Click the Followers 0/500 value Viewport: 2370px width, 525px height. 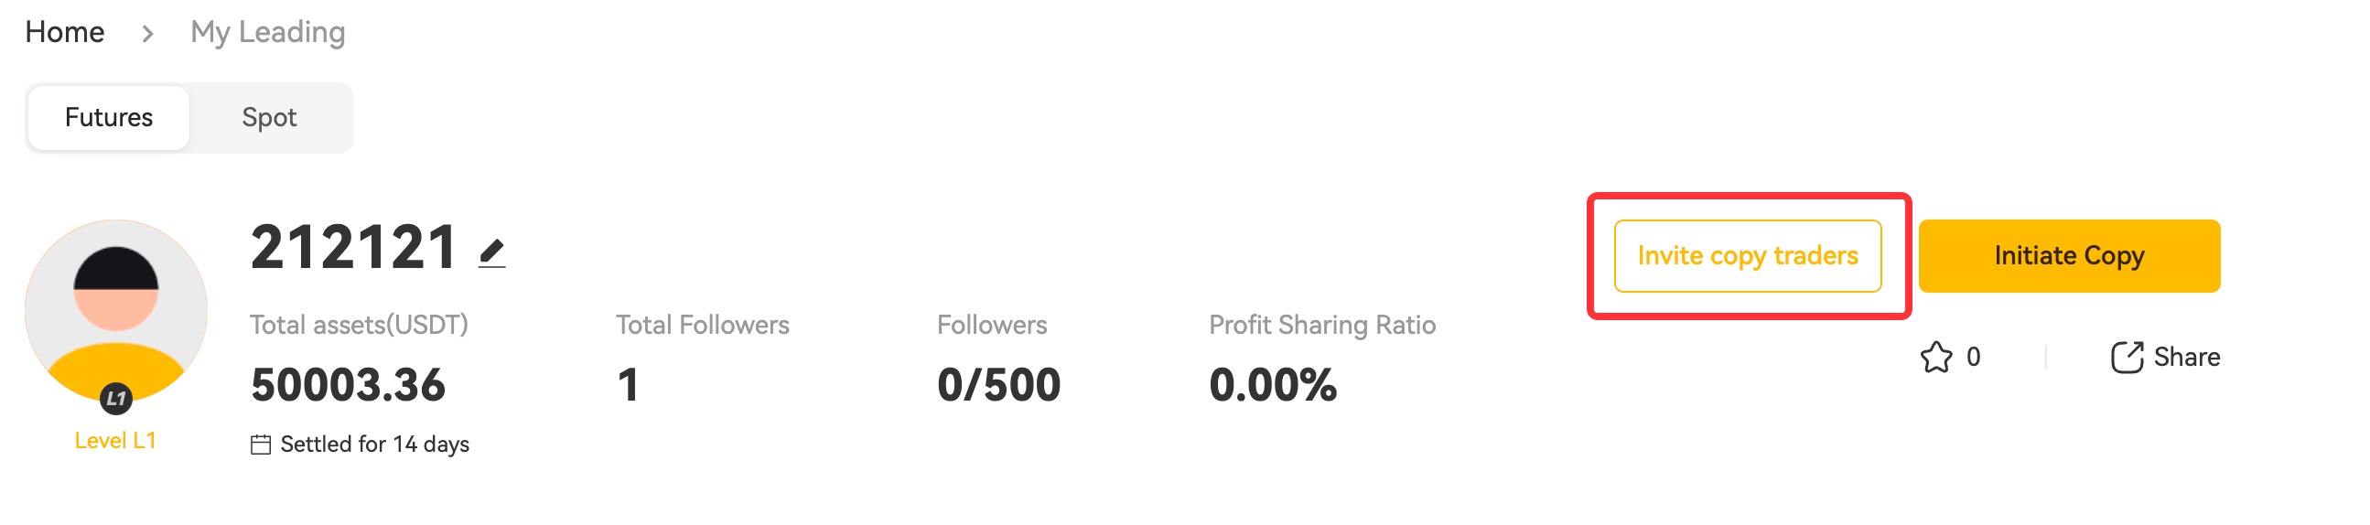pyautogui.click(x=998, y=384)
